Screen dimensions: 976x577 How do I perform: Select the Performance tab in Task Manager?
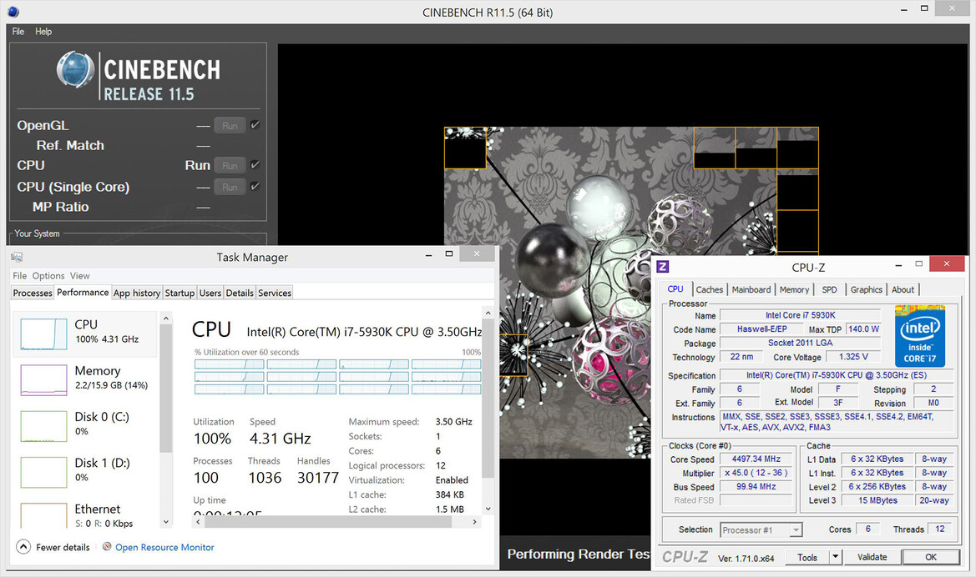click(83, 292)
